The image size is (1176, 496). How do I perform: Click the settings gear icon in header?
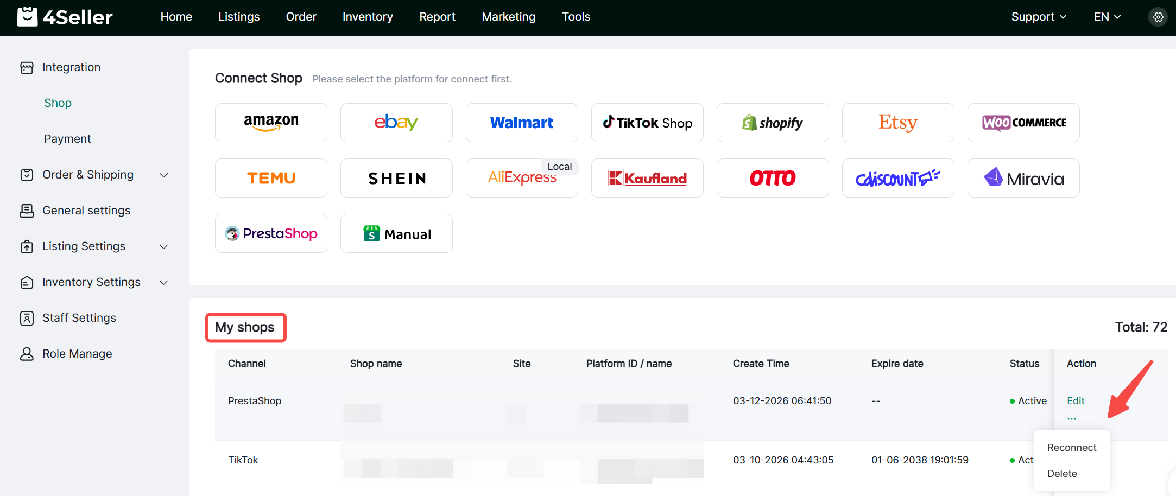point(1158,17)
